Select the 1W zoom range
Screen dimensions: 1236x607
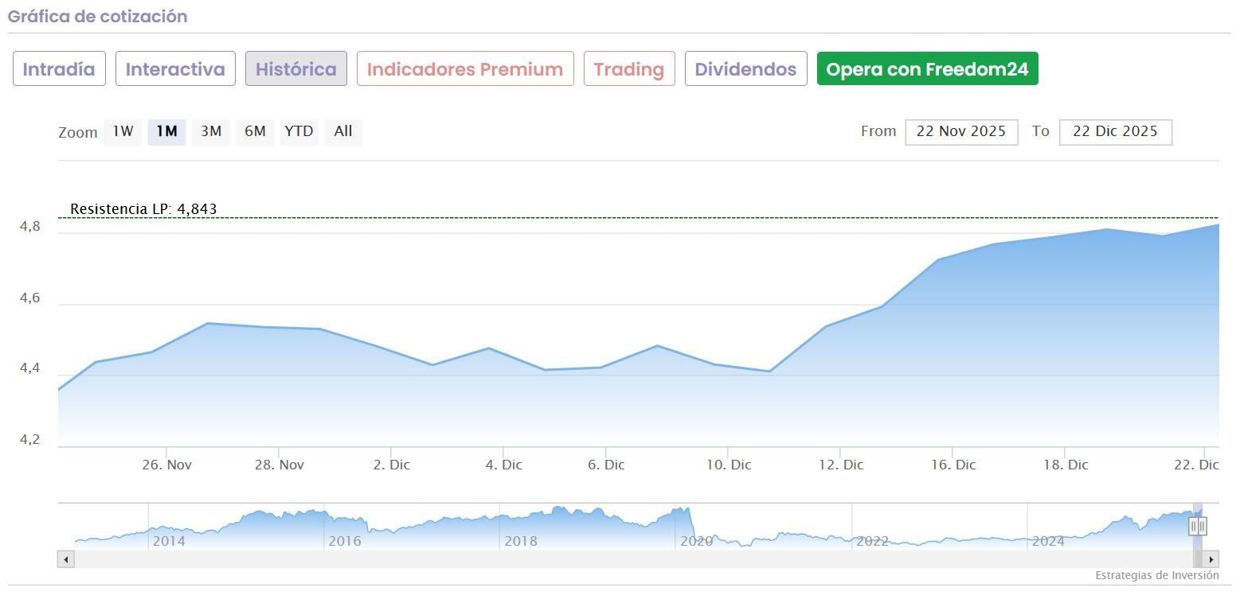click(x=123, y=131)
